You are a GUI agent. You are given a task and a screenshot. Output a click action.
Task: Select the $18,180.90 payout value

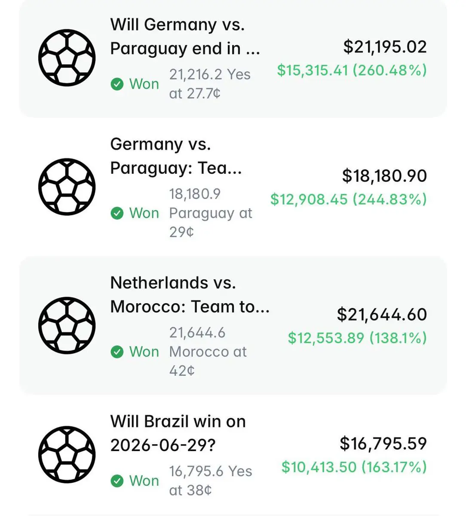384,176
